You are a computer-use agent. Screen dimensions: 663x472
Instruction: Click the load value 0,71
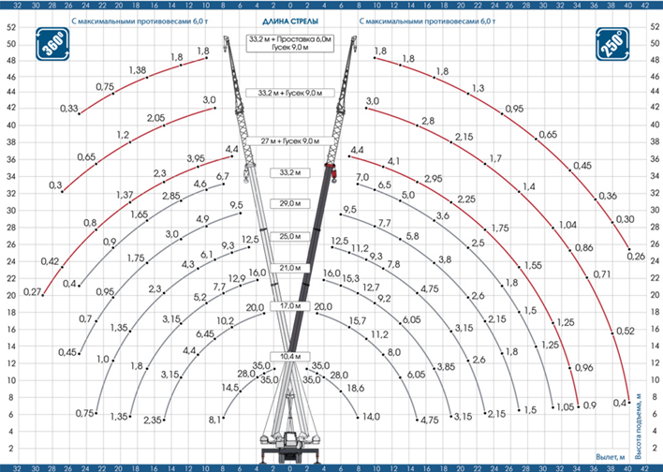602,274
